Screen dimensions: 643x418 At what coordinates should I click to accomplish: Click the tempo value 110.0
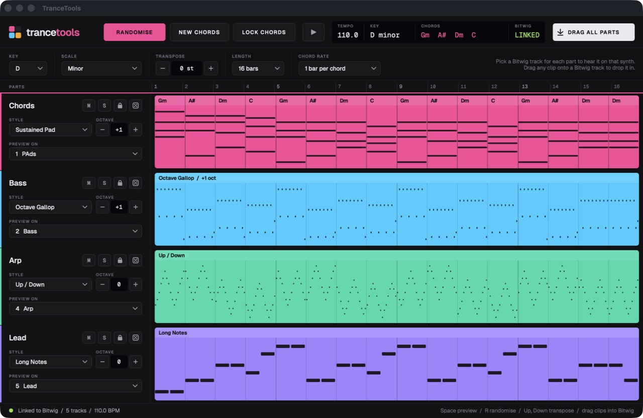(x=348, y=35)
